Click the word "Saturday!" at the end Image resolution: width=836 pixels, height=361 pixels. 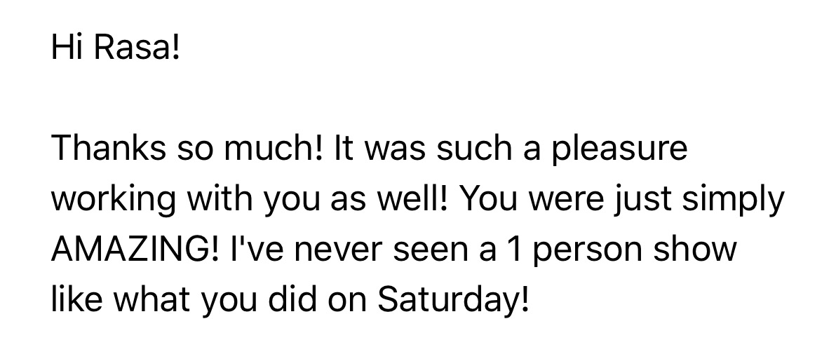tap(452, 301)
